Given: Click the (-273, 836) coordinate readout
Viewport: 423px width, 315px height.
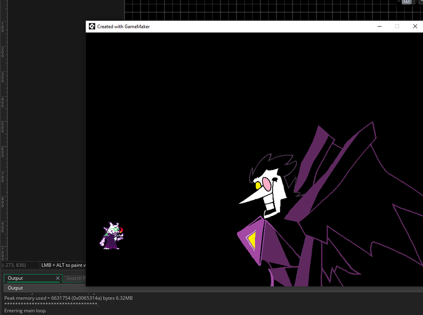Looking at the screenshot, I should (x=14, y=265).
